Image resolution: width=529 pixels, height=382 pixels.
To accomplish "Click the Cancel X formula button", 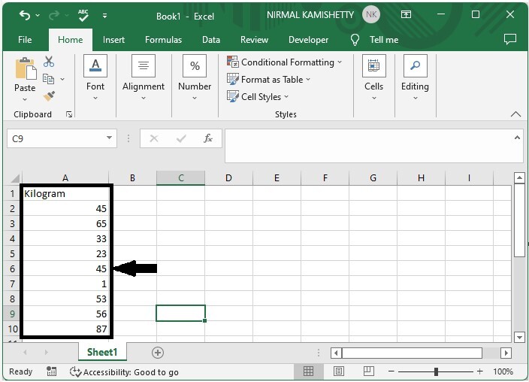I will pyautogui.click(x=154, y=138).
